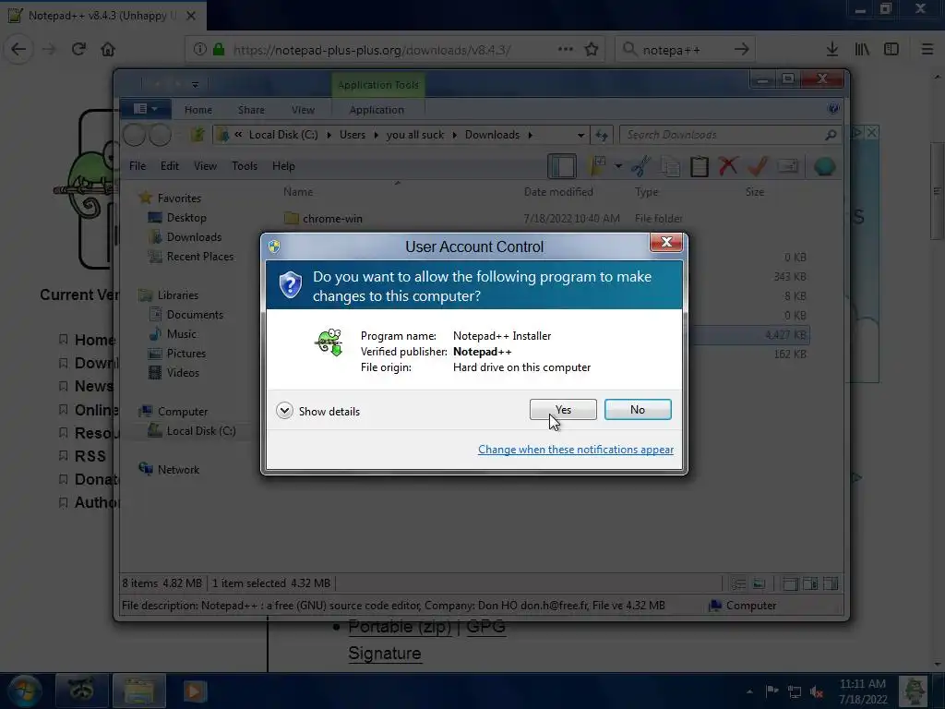
Task: Open View ribbon tab in Explorer
Action: click(303, 110)
